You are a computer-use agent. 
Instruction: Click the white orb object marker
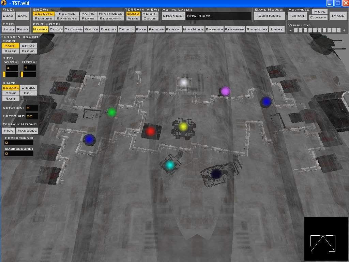click(184, 82)
